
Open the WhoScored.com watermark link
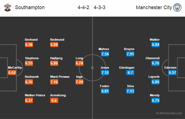point(169,113)
